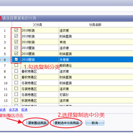Click the 复制整店商品 button
Screen dimensions: 133x133
point(37,123)
